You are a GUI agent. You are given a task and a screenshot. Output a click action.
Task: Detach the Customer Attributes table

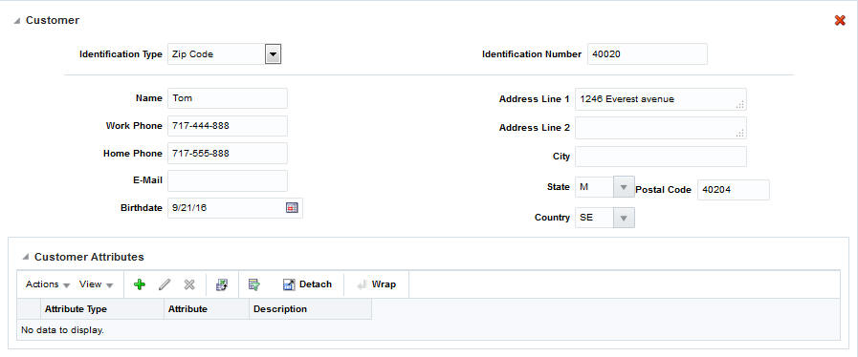click(x=308, y=284)
